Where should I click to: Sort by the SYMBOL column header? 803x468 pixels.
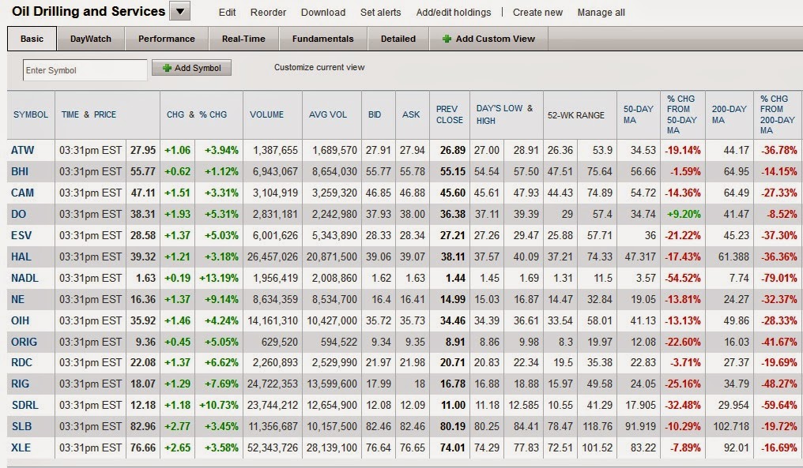[31, 114]
